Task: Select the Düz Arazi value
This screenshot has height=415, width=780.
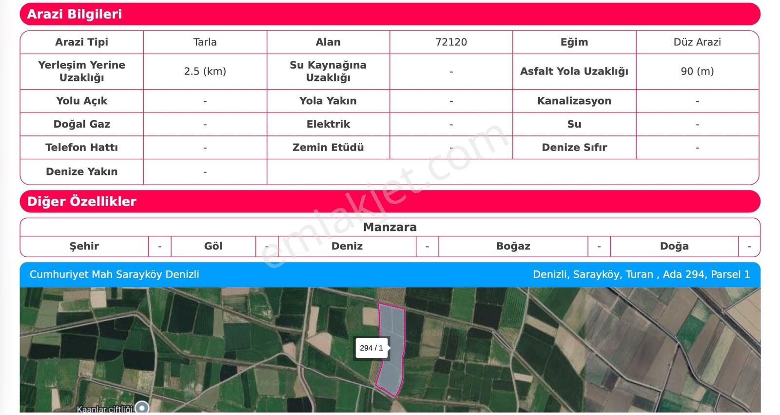Action: pos(697,42)
